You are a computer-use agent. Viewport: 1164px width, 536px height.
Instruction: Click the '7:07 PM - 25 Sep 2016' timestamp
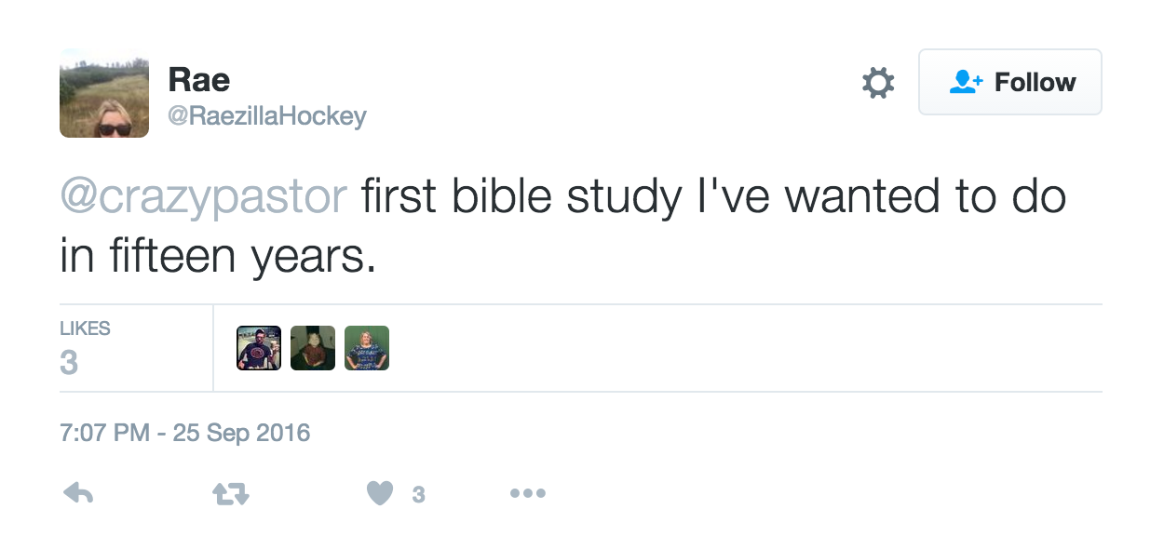[x=184, y=433]
